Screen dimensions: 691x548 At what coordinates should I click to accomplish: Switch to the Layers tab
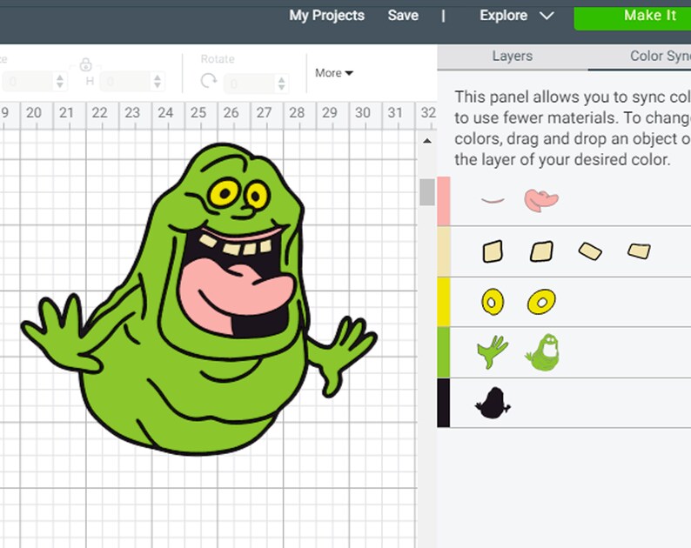512,56
